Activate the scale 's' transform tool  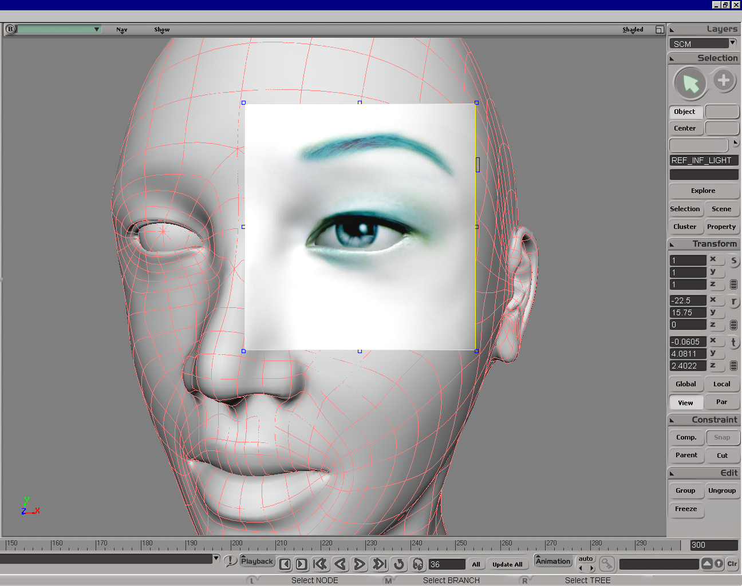[733, 260]
